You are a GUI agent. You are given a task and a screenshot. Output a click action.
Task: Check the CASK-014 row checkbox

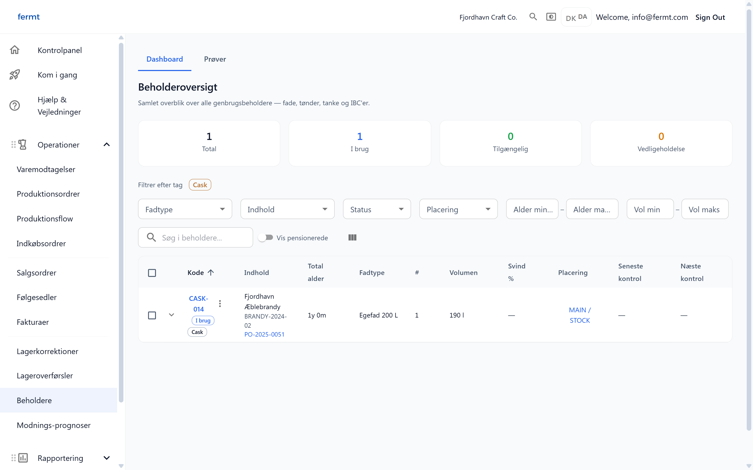152,315
